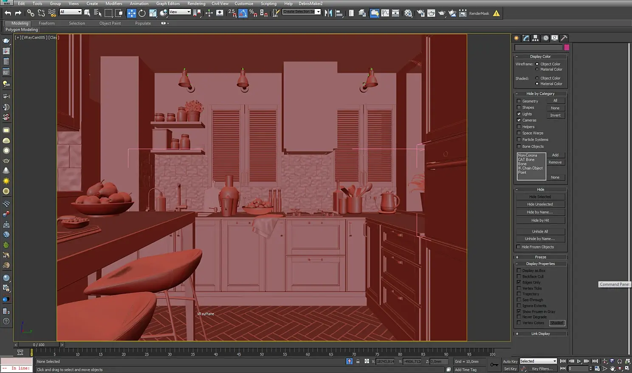The image size is (632, 373).
Task: Click the Unhide All button
Action: [540, 231]
